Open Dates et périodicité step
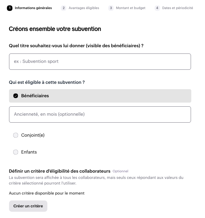The image size is (205, 218). 178,8
